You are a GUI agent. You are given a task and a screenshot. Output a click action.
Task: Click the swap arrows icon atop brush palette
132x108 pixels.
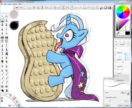[x=2, y=16]
